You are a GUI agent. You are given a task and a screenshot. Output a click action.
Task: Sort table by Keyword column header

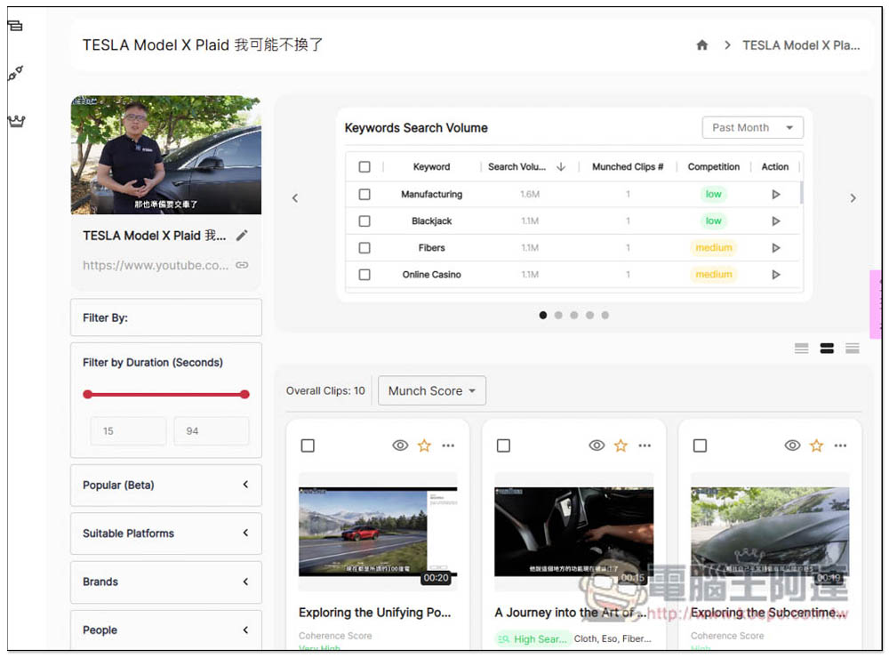pyautogui.click(x=431, y=167)
